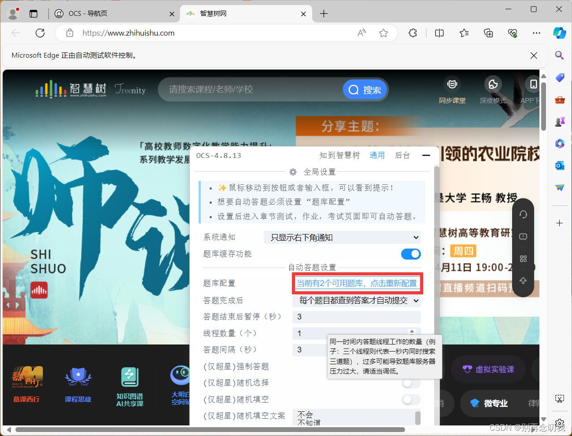Click the 搜索 button
Screen dimensions: 572x436
tap(365, 90)
